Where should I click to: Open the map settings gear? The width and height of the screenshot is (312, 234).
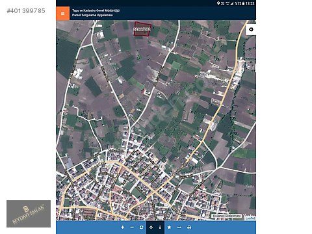click(251, 29)
